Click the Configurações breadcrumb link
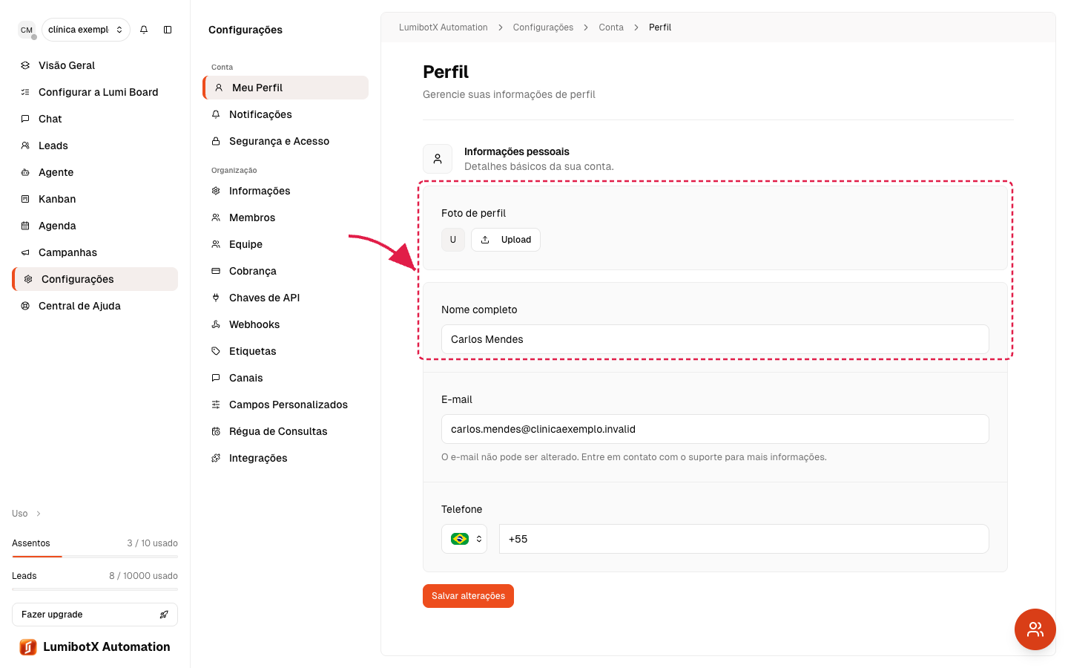This screenshot has width=1068, height=668. (543, 27)
